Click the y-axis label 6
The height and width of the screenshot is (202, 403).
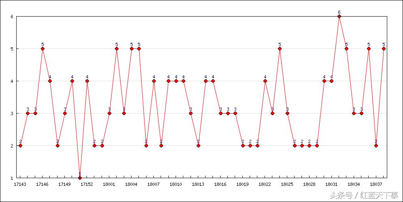[x=11, y=17]
